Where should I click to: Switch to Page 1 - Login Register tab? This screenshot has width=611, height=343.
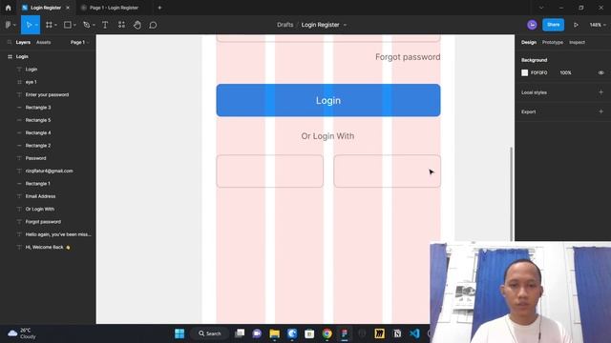pyautogui.click(x=114, y=8)
